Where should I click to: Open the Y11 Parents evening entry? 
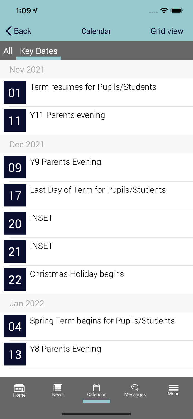84,120
